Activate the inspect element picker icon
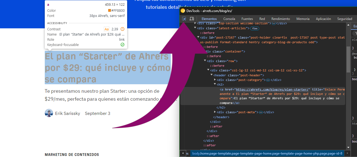Image resolution: width=357 pixels, height=157 pixels. pyautogui.click(x=184, y=19)
